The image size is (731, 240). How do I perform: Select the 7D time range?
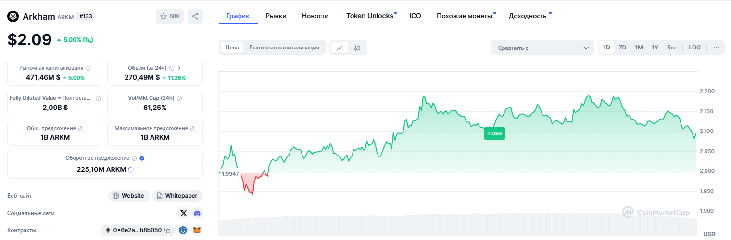click(622, 48)
